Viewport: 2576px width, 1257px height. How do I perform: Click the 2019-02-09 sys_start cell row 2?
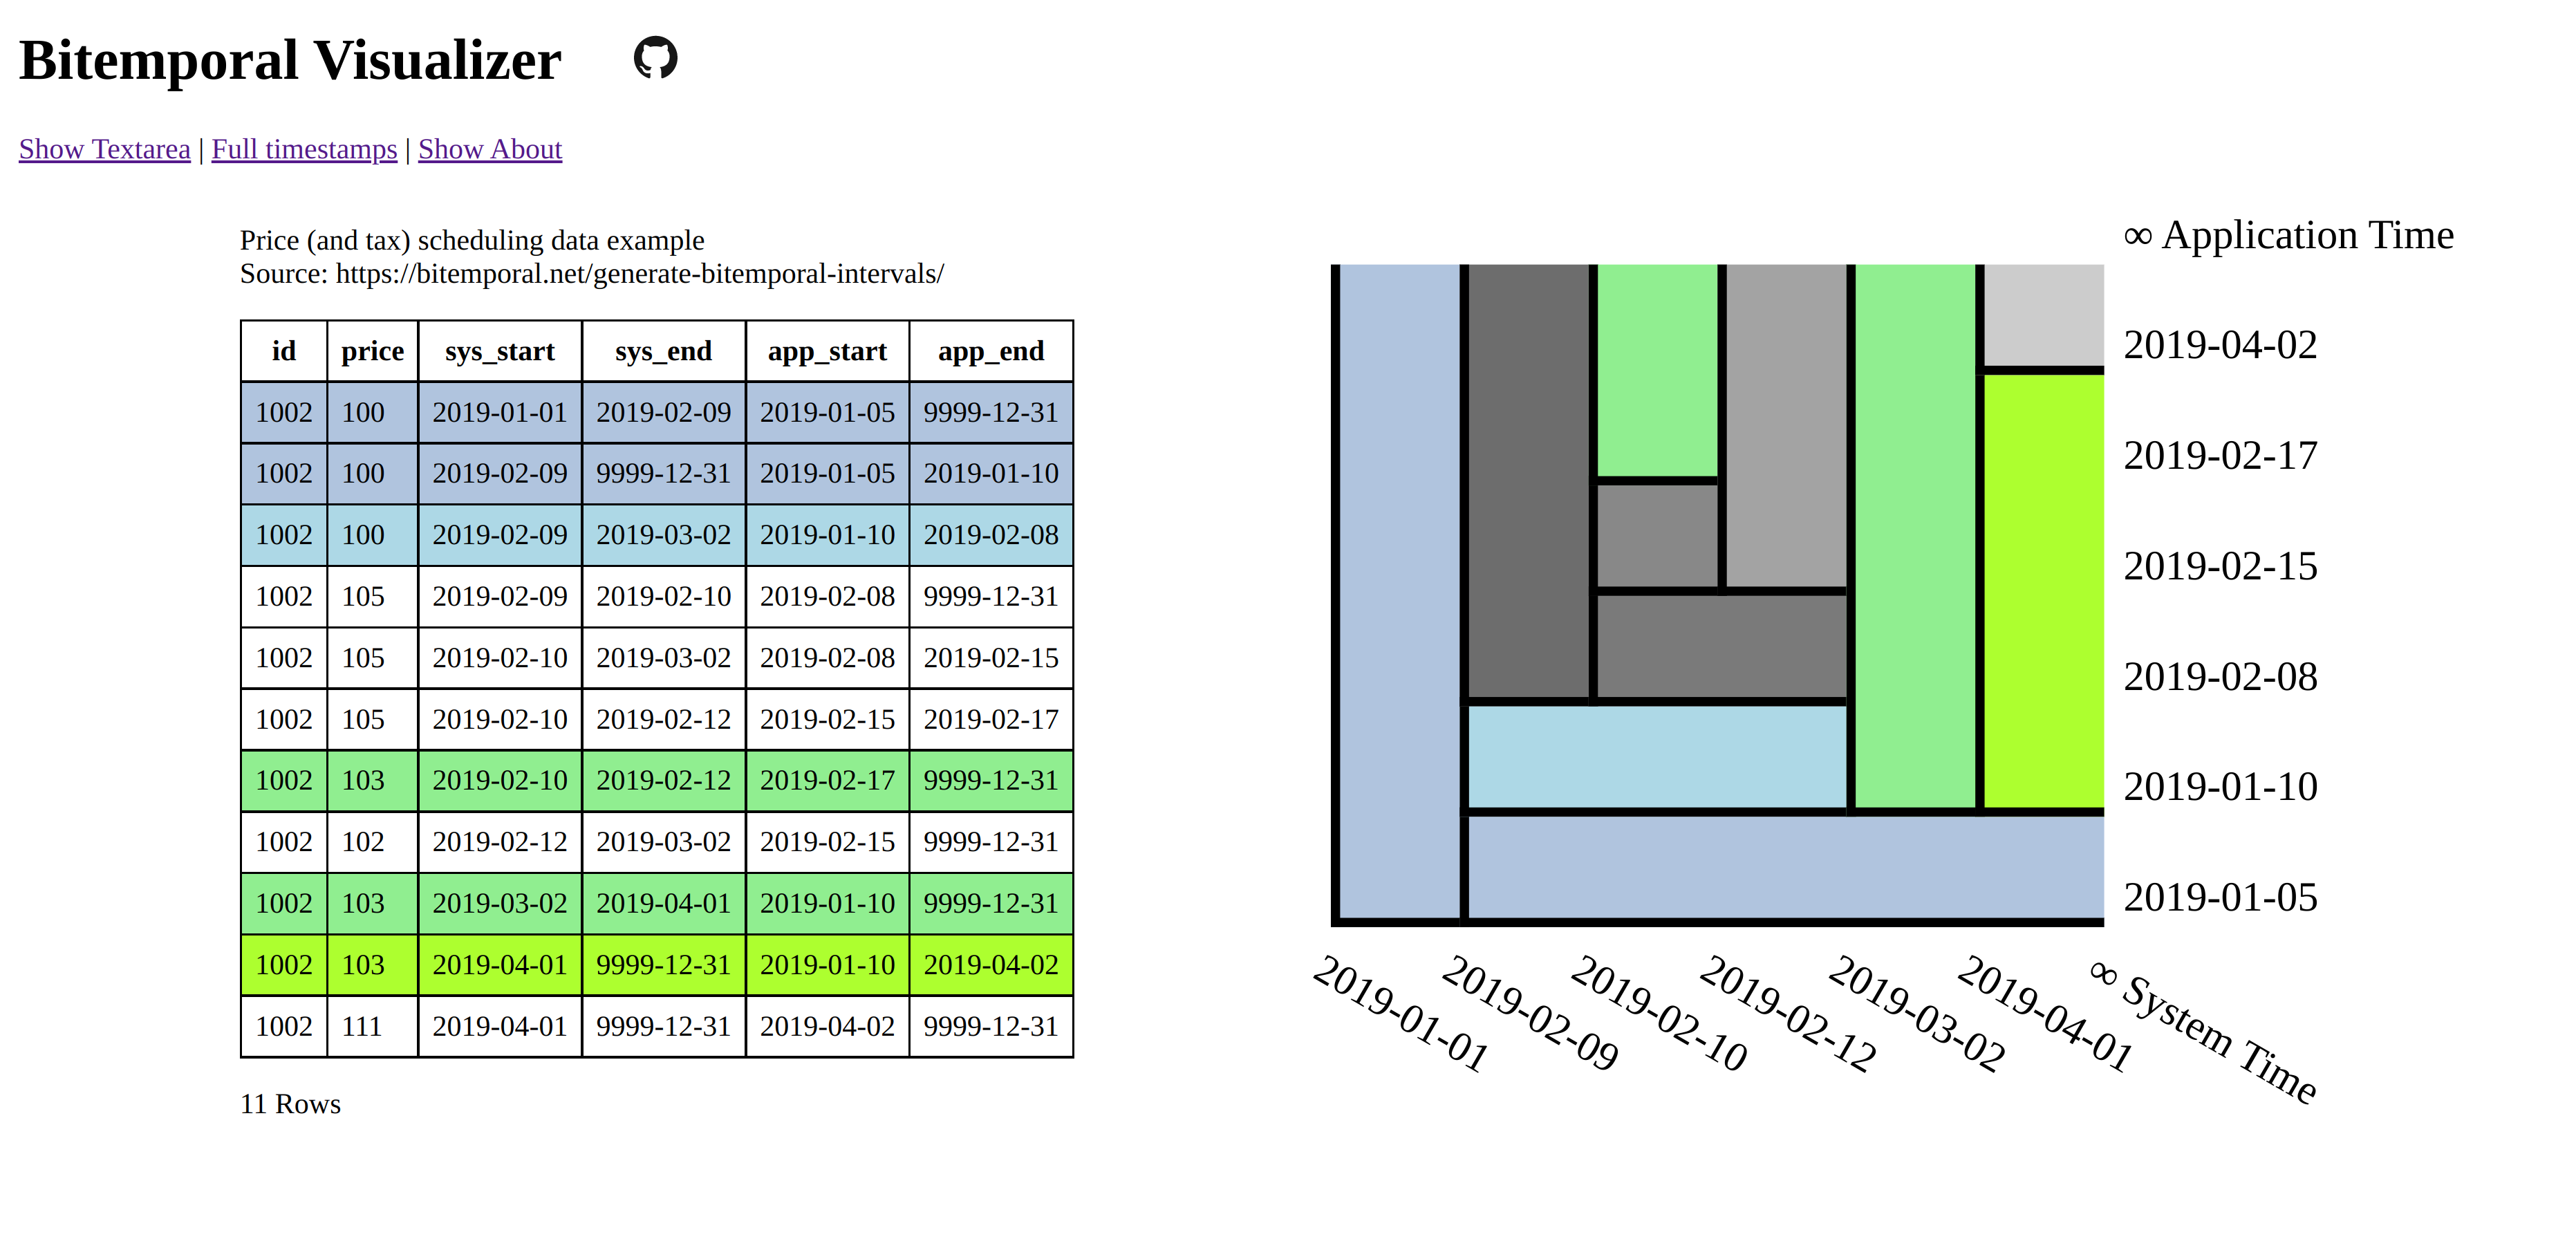click(498, 473)
